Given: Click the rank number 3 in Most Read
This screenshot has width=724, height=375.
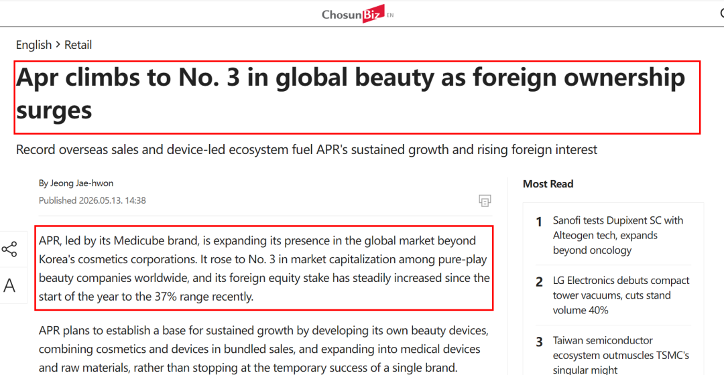Looking at the screenshot, I should coord(539,342).
